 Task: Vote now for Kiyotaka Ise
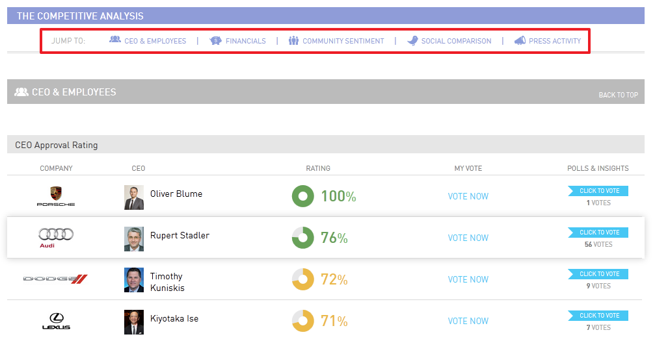pyautogui.click(x=468, y=321)
